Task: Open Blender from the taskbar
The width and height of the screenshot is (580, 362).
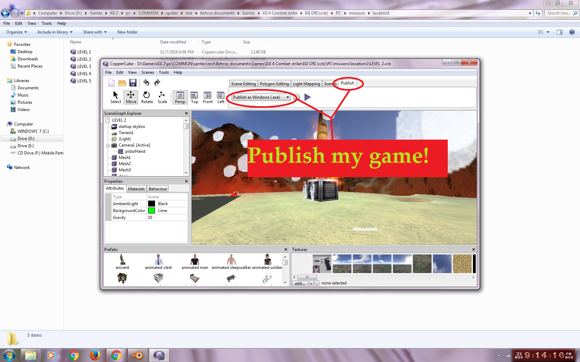Action: [137, 355]
